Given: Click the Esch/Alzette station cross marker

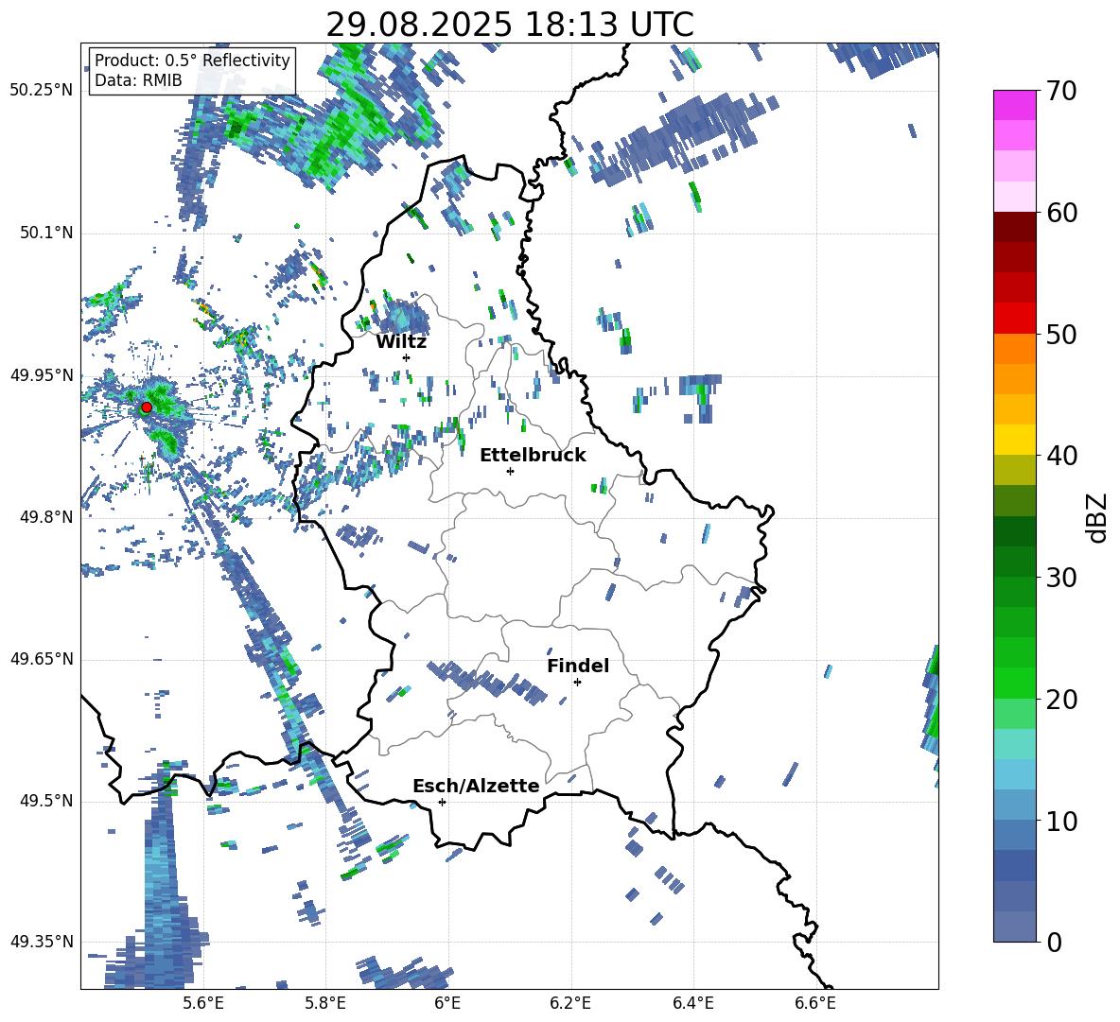Looking at the screenshot, I should coord(442,802).
